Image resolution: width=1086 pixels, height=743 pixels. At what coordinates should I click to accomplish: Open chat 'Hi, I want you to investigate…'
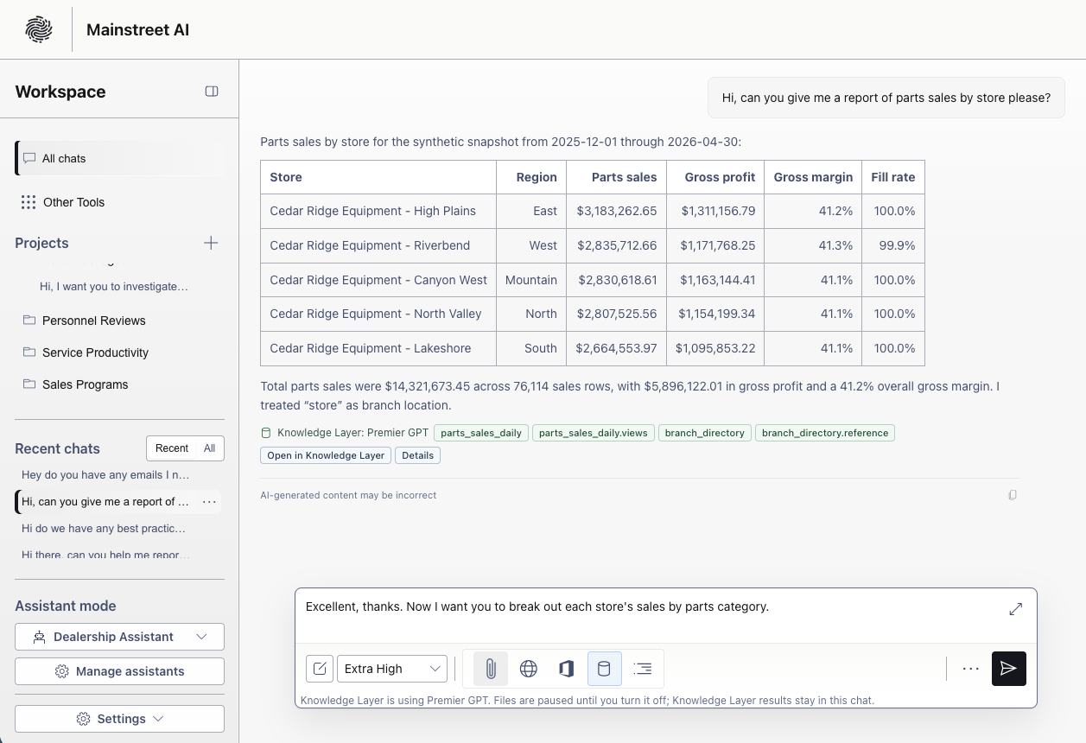[114, 286]
